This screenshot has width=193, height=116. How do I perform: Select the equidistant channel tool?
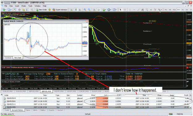pyautogui.click(x=143, y=10)
